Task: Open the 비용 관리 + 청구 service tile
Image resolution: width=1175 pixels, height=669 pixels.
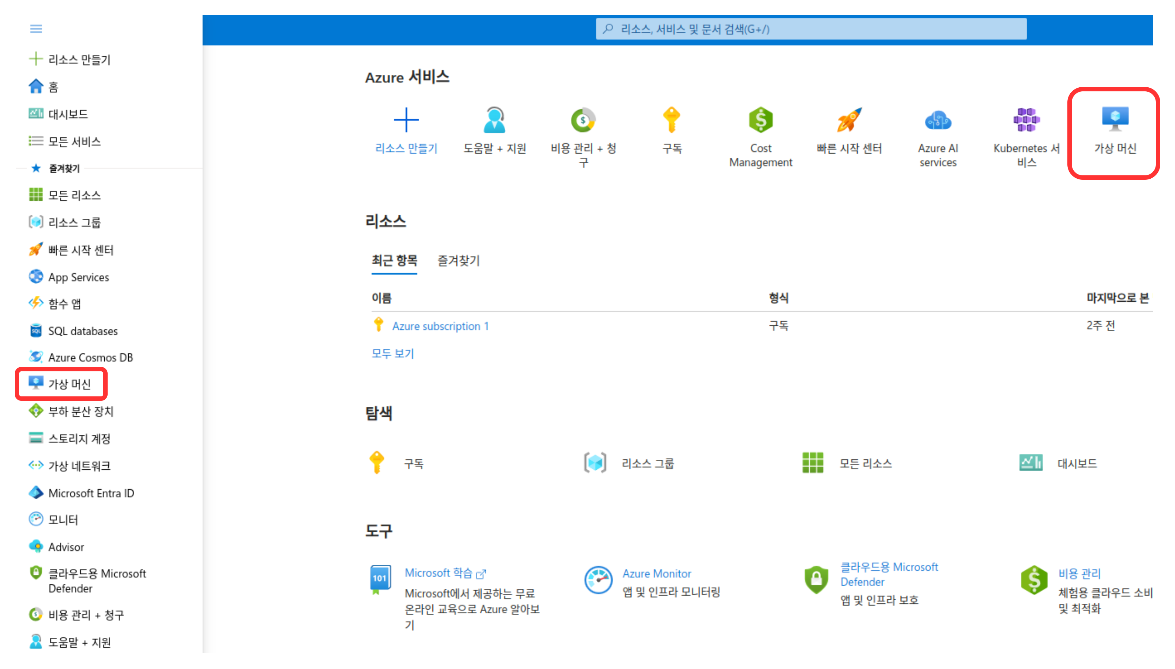Action: coord(583,137)
